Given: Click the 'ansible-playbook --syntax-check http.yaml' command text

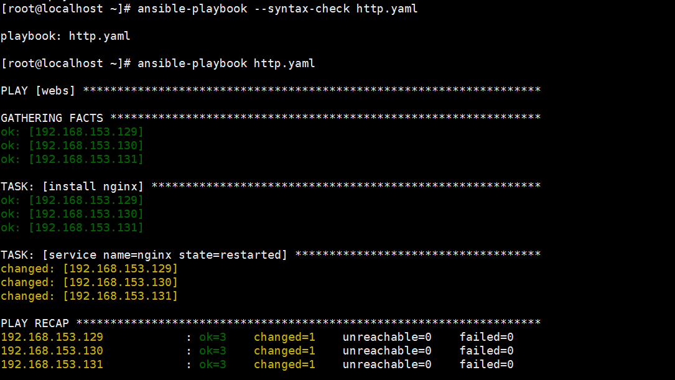Looking at the screenshot, I should [277, 9].
